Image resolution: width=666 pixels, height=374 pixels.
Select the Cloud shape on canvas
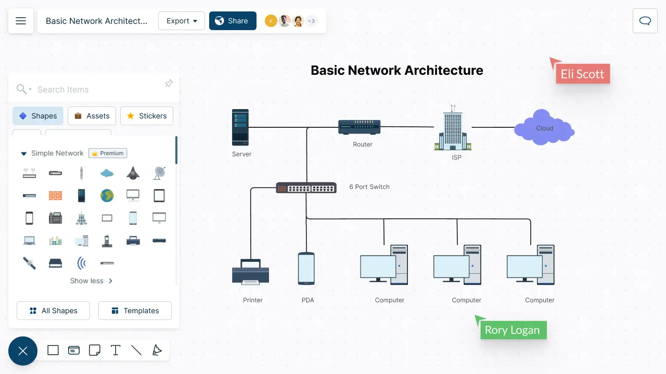pyautogui.click(x=544, y=128)
